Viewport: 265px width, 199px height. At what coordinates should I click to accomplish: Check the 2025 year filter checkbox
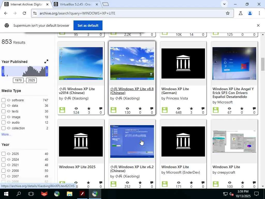[3, 154]
